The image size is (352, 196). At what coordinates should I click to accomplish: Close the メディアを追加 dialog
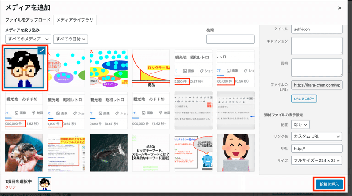(x=340, y=8)
